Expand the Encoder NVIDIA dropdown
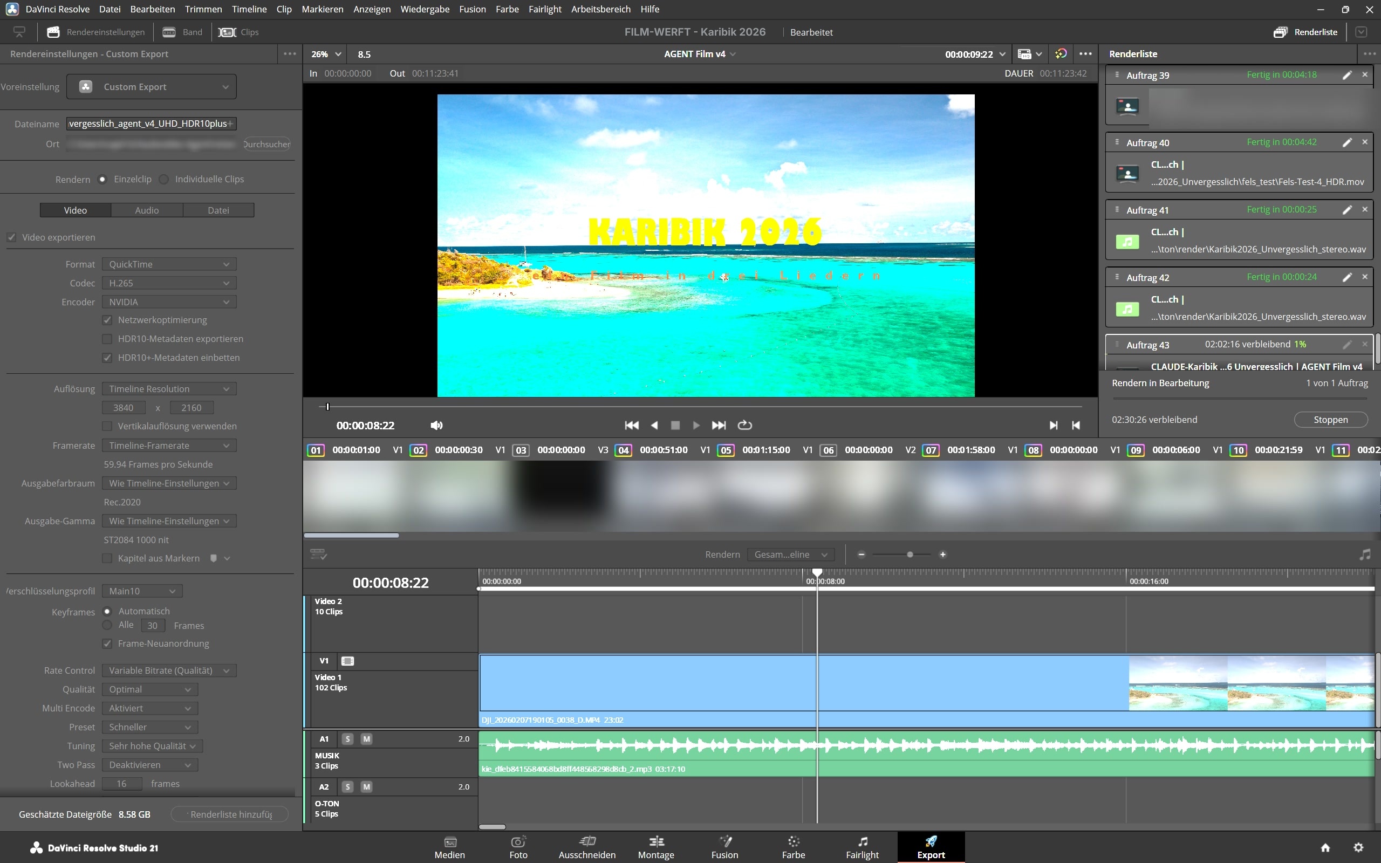1381x863 pixels. [169, 302]
